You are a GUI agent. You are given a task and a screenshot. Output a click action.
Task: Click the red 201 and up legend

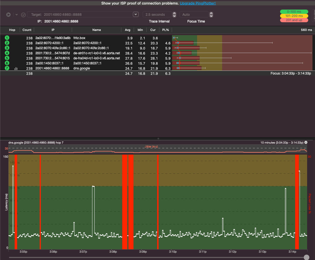point(294,20)
